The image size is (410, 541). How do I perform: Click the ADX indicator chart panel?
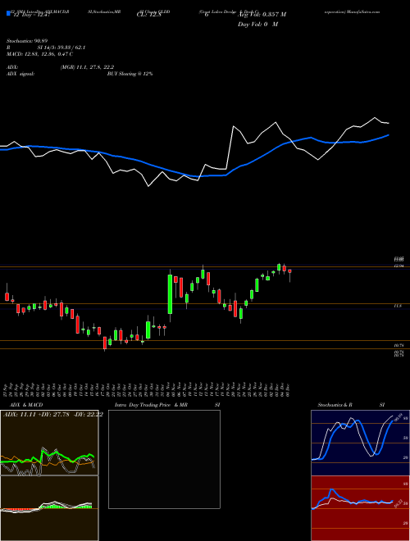(49, 443)
